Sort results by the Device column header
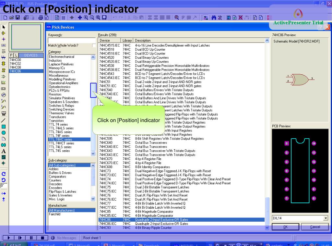 pyautogui.click(x=110, y=41)
